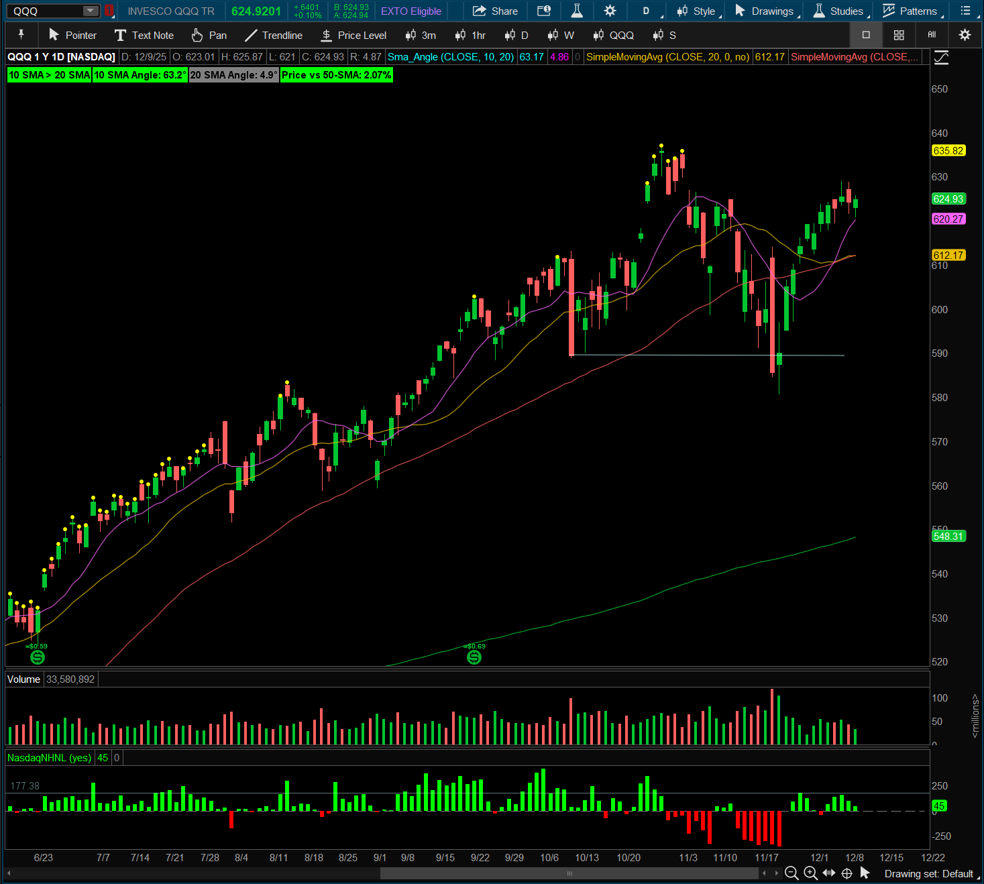Click the crosshair target icon

pyautogui.click(x=847, y=873)
